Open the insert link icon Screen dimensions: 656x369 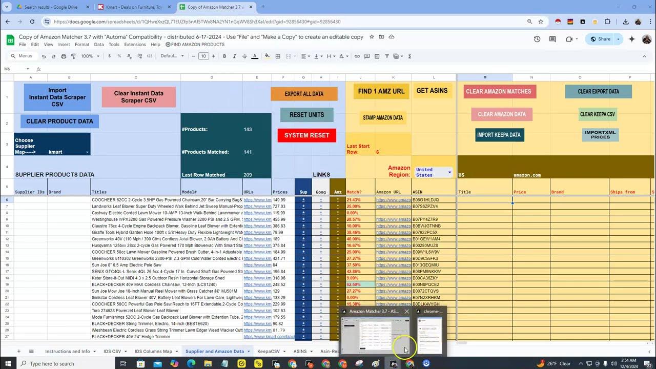click(x=357, y=56)
